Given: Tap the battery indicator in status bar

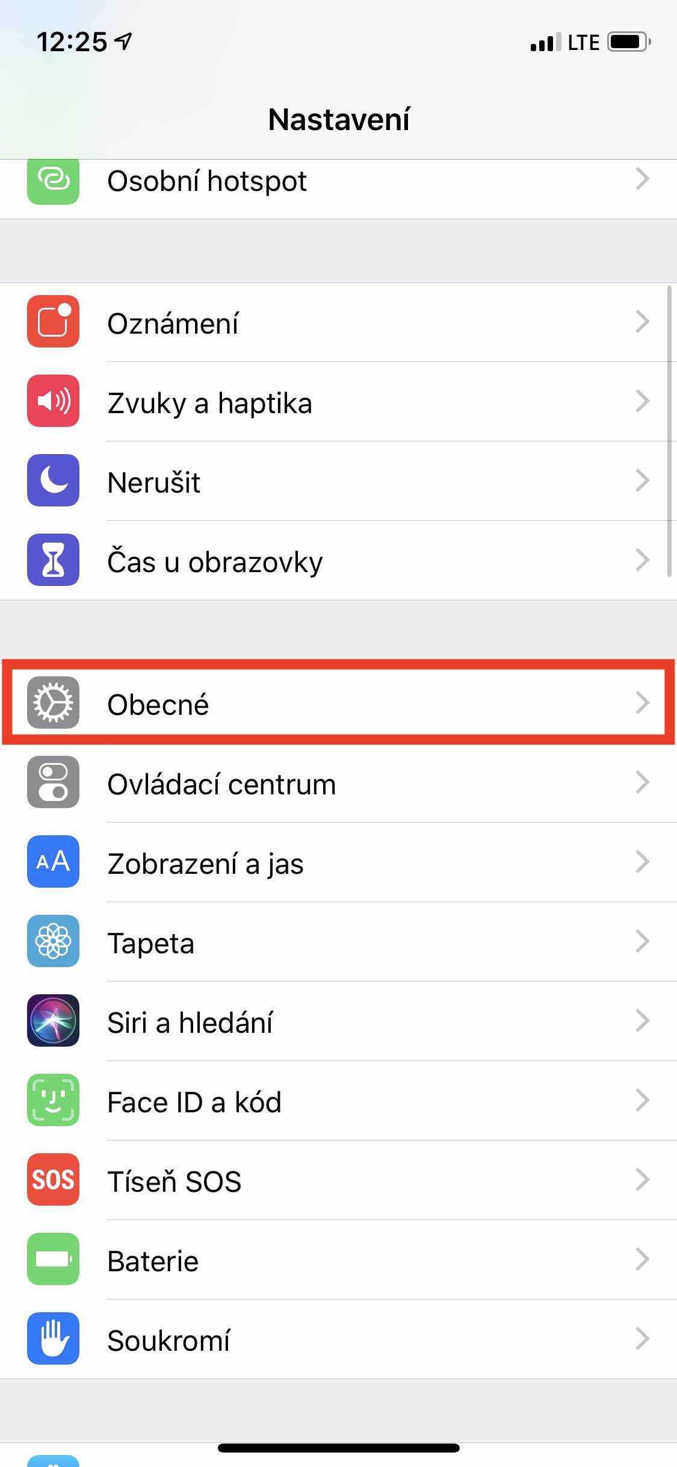Looking at the screenshot, I should [x=629, y=42].
